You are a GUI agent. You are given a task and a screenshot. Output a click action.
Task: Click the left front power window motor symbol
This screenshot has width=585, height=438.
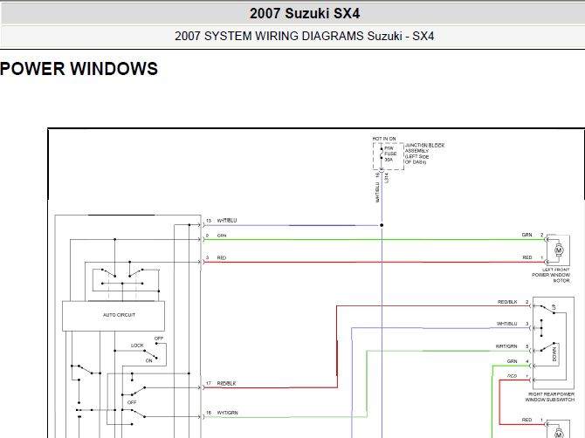(x=559, y=250)
